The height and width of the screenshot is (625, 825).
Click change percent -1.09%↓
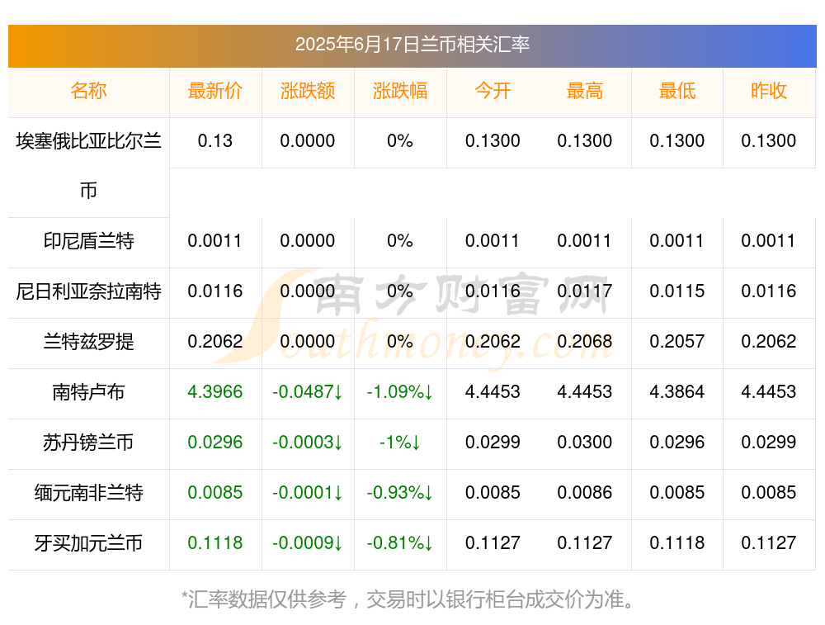pyautogui.click(x=400, y=391)
